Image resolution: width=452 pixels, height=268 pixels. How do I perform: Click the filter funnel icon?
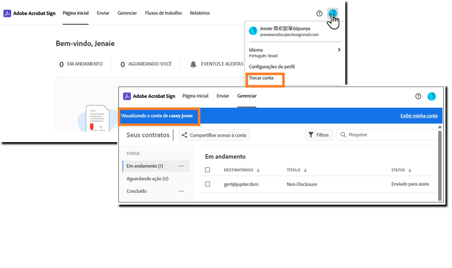click(311, 135)
